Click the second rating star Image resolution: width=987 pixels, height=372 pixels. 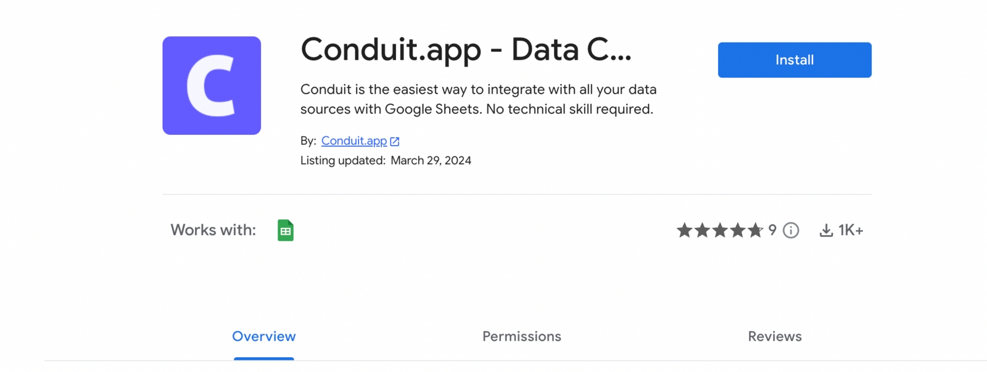(x=702, y=230)
